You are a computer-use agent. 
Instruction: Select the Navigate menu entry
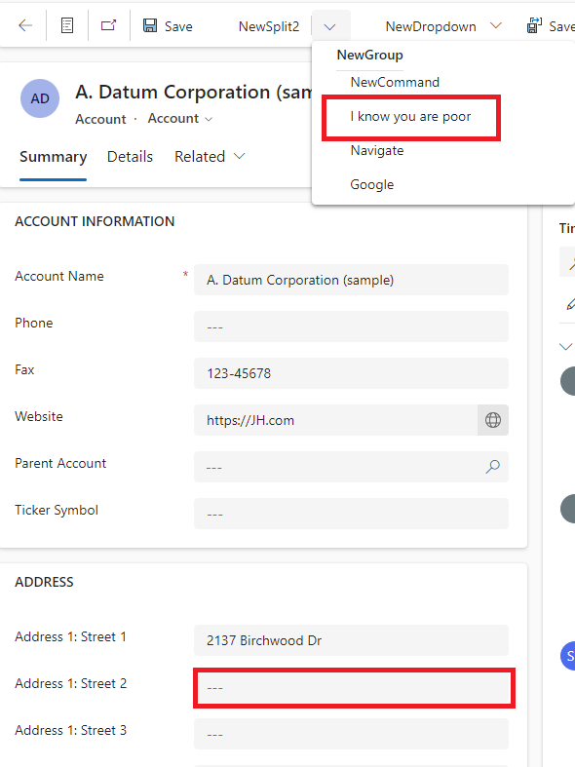[377, 151]
